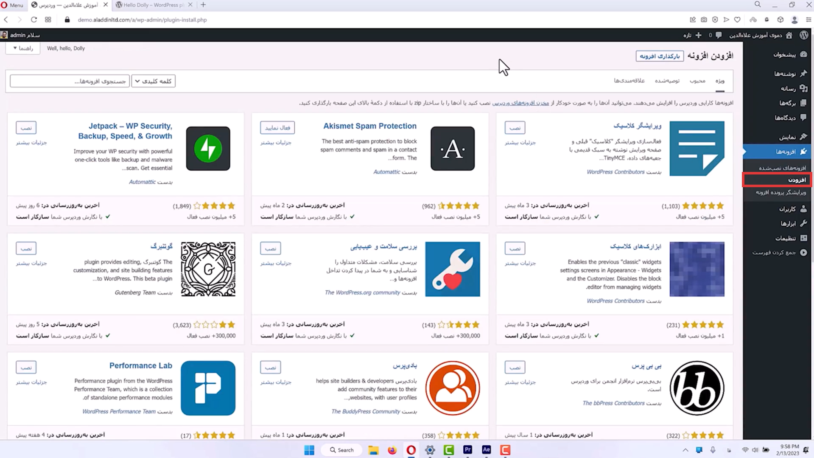Click the address bar URL field
The height and width of the screenshot is (458, 814).
tap(143, 20)
